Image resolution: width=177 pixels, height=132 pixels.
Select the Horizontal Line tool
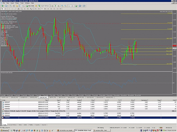click(x=12, y=9)
